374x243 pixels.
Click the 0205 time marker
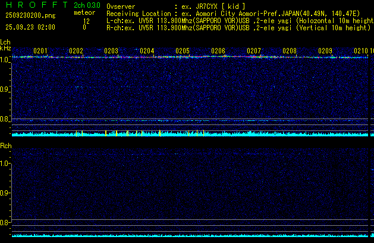coord(183,51)
